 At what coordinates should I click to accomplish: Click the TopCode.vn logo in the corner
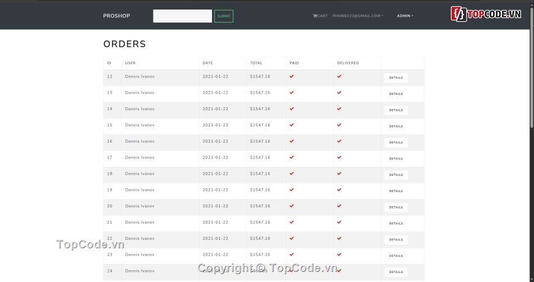pyautogui.click(x=486, y=14)
